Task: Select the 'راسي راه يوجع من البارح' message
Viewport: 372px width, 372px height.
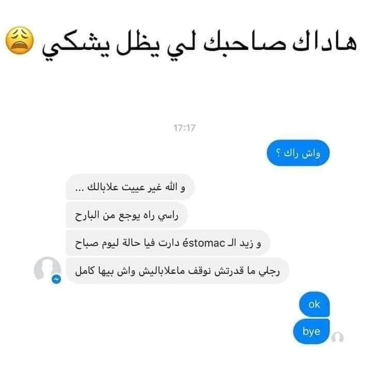Action: pyautogui.click(x=127, y=215)
